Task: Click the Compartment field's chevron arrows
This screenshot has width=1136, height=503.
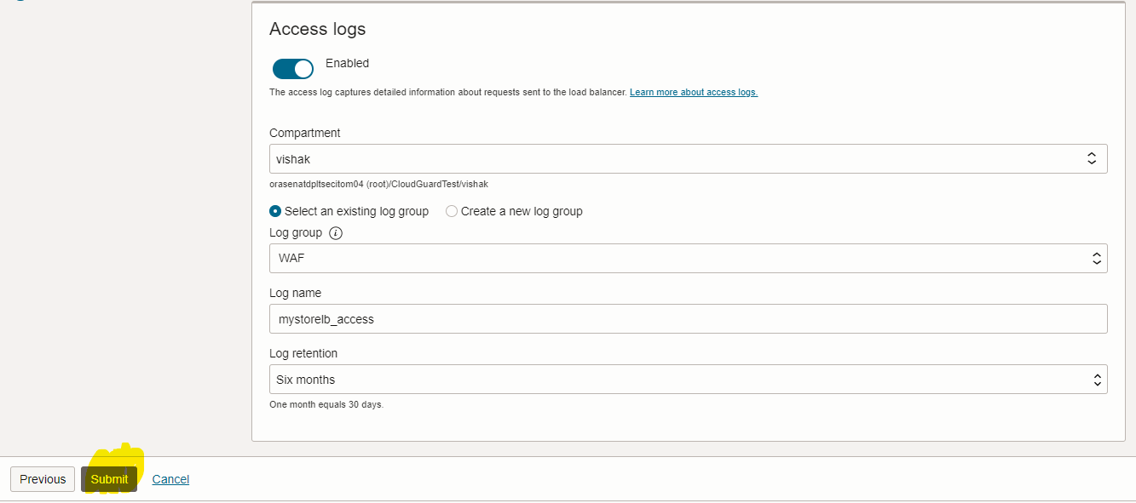Action: point(1092,158)
